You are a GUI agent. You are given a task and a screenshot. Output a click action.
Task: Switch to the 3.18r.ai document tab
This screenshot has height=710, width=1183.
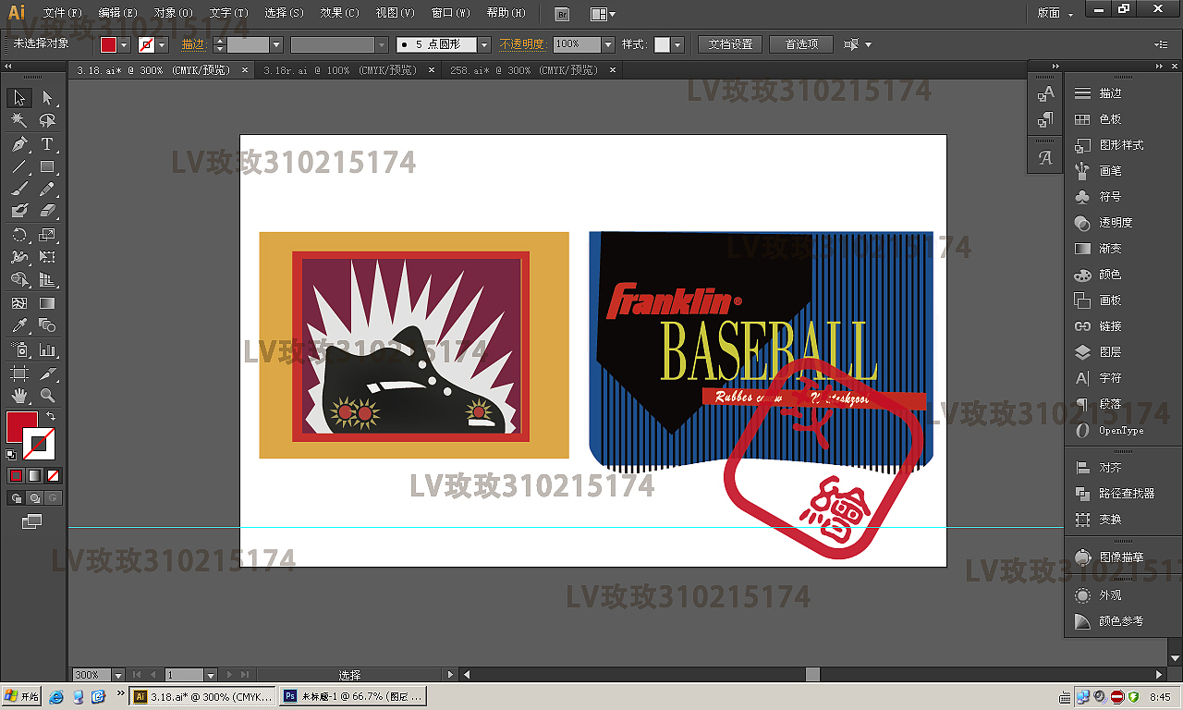coord(339,70)
